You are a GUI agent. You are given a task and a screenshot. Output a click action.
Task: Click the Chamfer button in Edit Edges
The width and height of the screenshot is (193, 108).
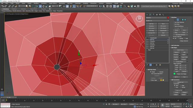(x=176, y=57)
